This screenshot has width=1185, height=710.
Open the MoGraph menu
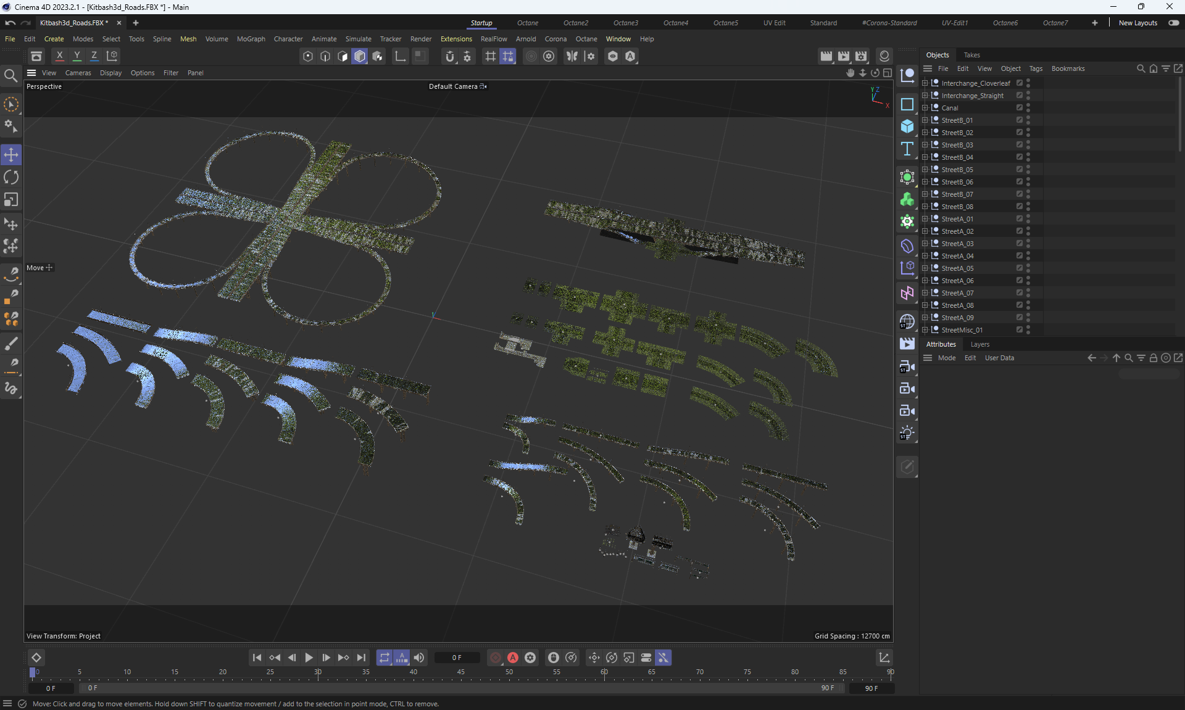251,39
